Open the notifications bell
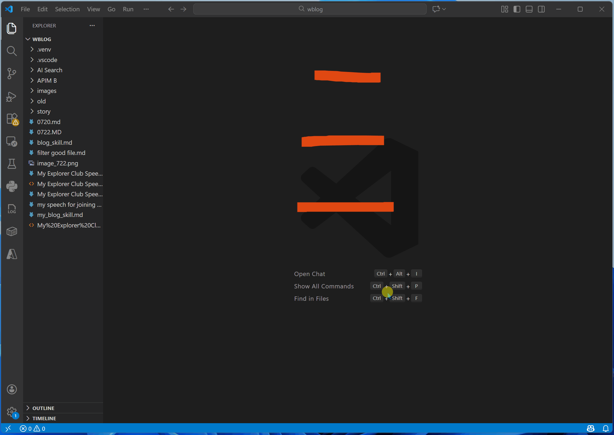The image size is (614, 435). (606, 429)
